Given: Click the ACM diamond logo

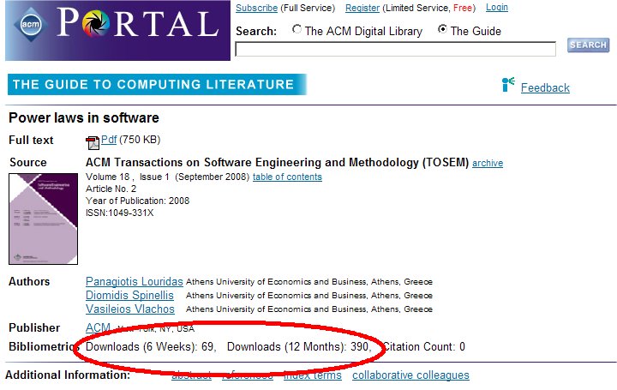Looking at the screenshot, I should (x=30, y=24).
